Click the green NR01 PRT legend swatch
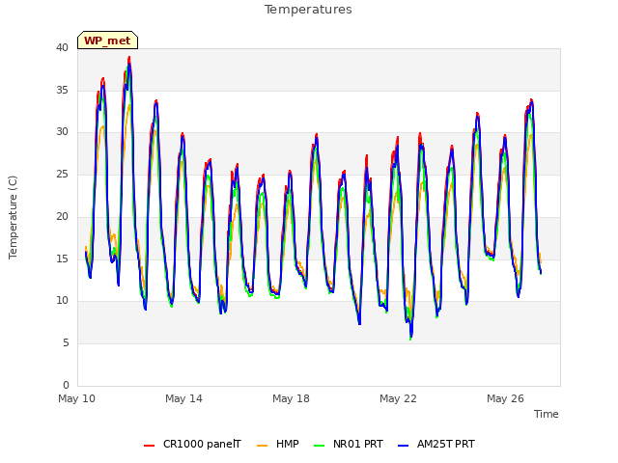This screenshot has height=463, width=618. (x=320, y=446)
